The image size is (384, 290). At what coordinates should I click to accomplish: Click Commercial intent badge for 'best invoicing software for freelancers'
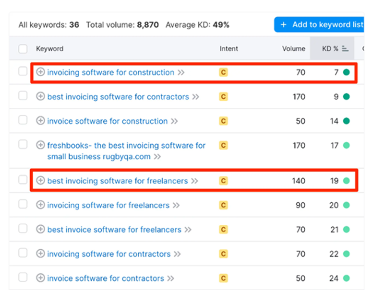click(223, 181)
